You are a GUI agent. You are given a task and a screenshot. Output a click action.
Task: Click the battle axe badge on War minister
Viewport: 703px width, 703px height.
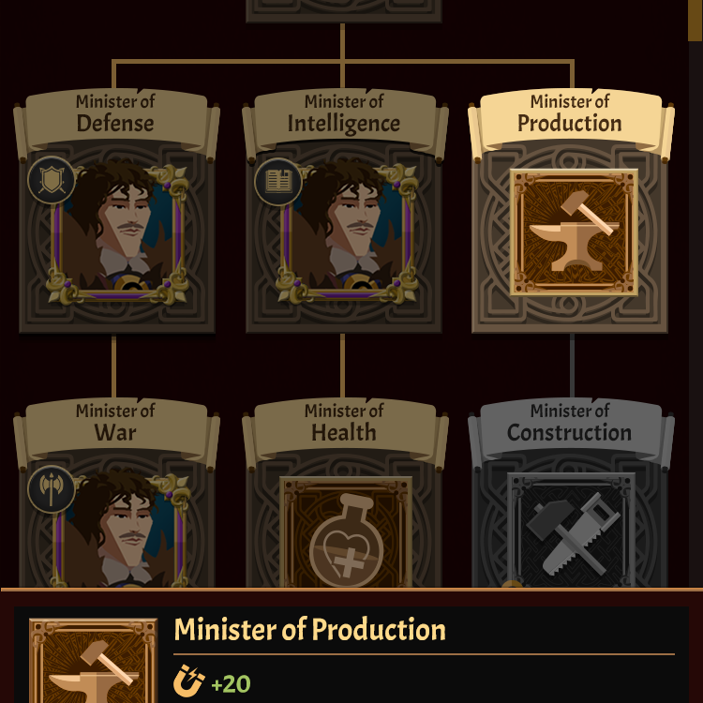coord(52,489)
